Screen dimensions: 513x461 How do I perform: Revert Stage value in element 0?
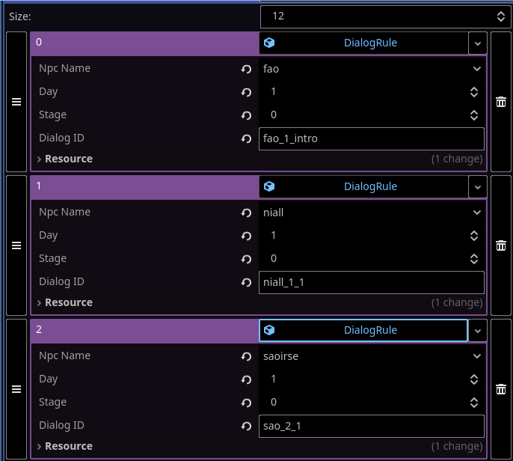click(246, 115)
